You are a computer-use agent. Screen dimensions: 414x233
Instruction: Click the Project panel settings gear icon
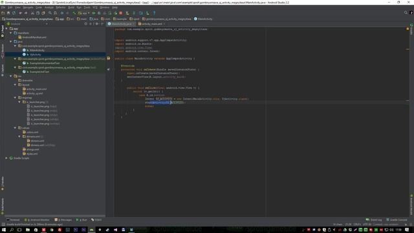point(96,24)
